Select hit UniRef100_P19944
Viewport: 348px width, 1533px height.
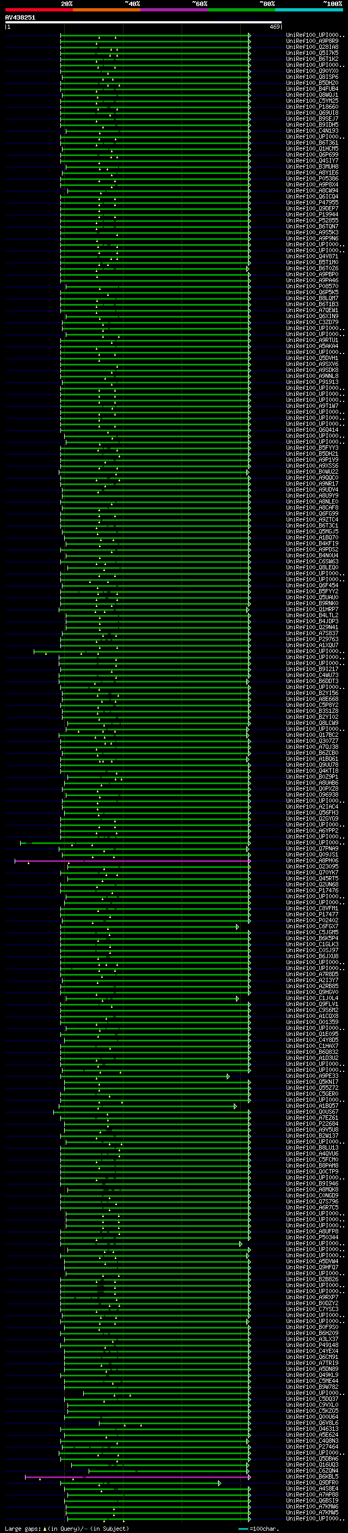[x=312, y=214]
